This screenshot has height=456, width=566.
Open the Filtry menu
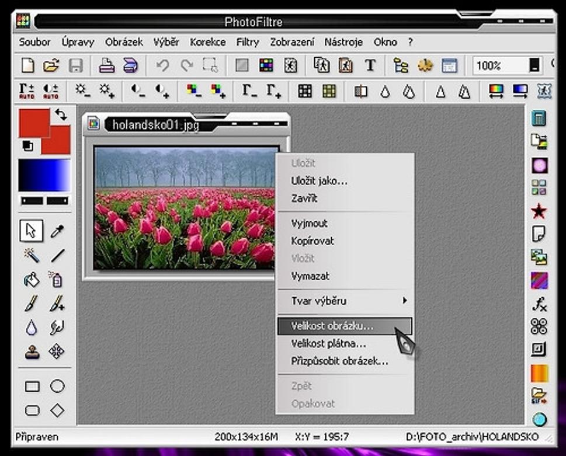point(248,42)
